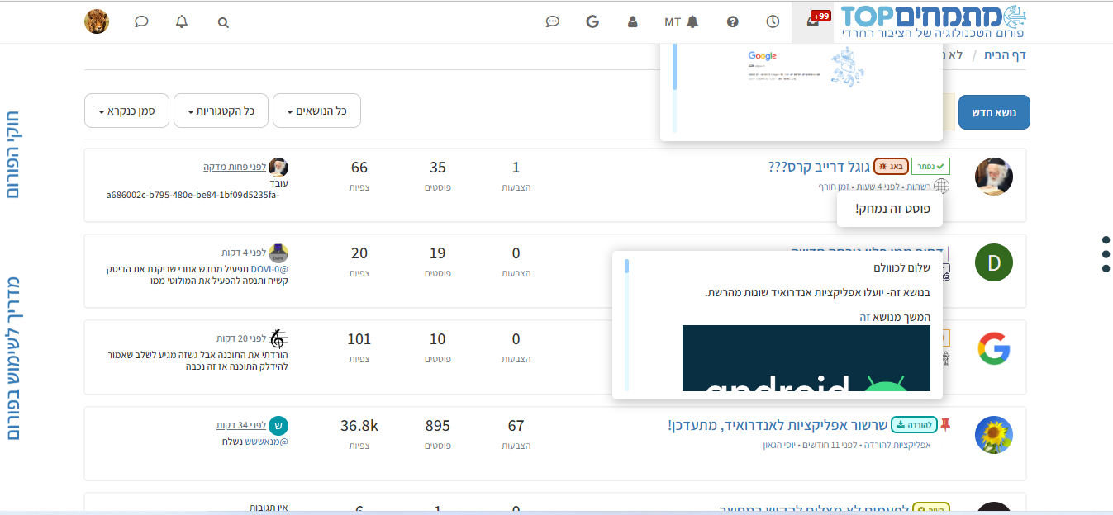The height and width of the screenshot is (515, 1113).
Task: Click the שלום לכוולם preview text
Action: point(902,267)
